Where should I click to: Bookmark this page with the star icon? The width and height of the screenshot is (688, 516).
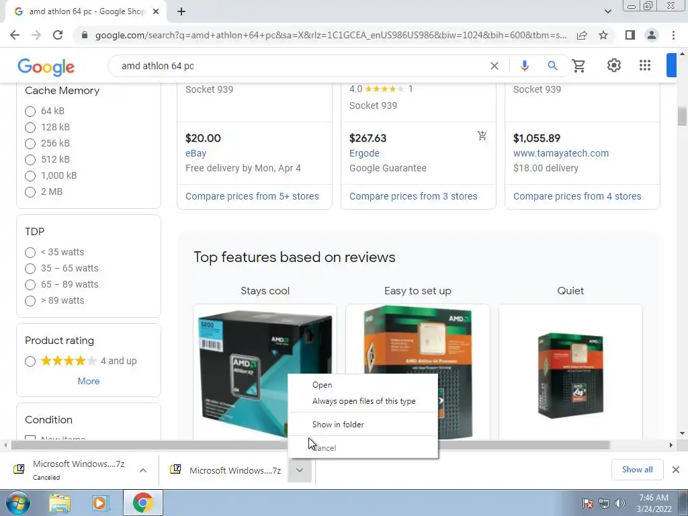pyautogui.click(x=603, y=35)
